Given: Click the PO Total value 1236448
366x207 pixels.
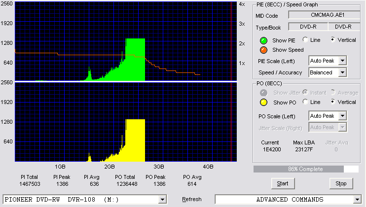Looking at the screenshot, I should [x=127, y=184].
